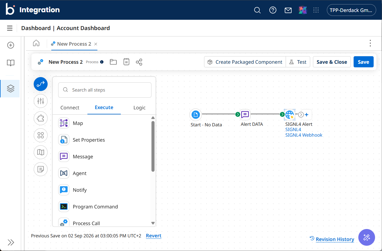The width and height of the screenshot is (382, 251).
Task: Select the Map step icon
Action: click(x=64, y=123)
